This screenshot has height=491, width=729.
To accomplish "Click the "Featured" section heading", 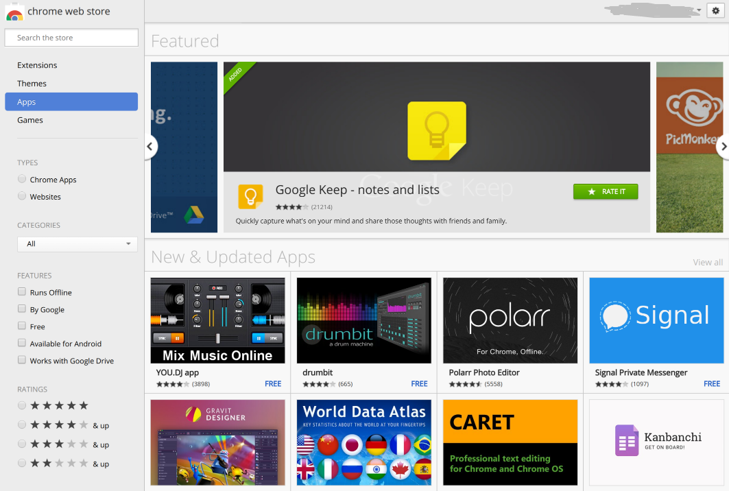I will [185, 41].
